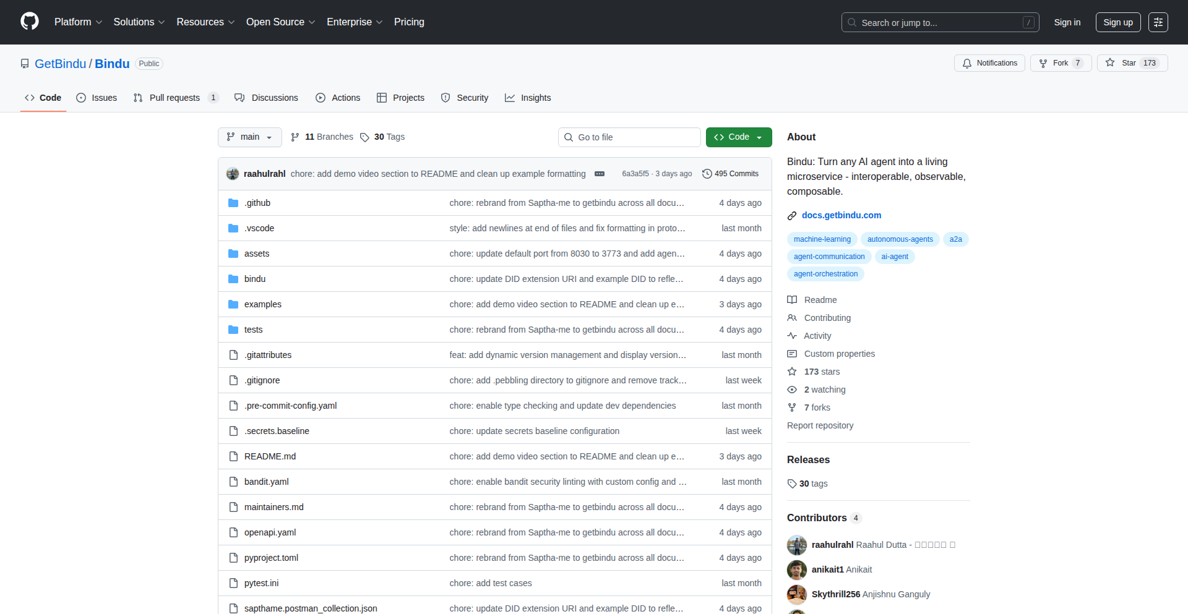The height and width of the screenshot is (614, 1188).
Task: Click the GitHub Octocat home logo
Action: click(x=29, y=22)
